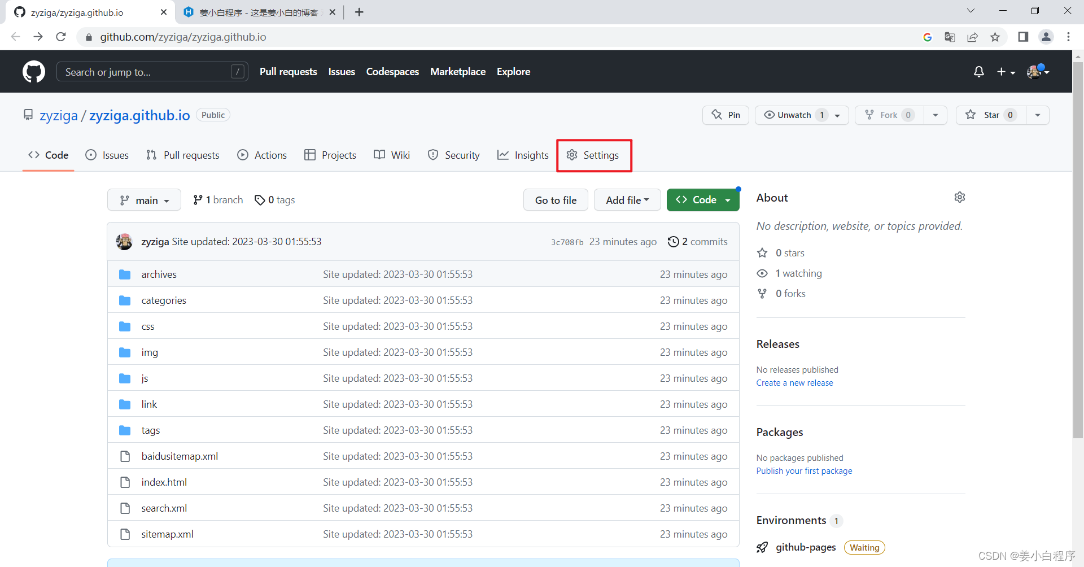1084x567 pixels.
Task: Open the green Code dropdown
Action: (703, 200)
